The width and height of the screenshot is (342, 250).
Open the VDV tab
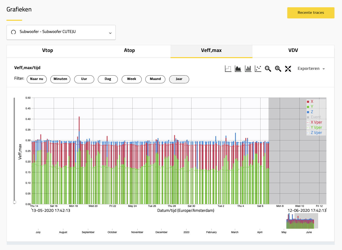pos(293,50)
